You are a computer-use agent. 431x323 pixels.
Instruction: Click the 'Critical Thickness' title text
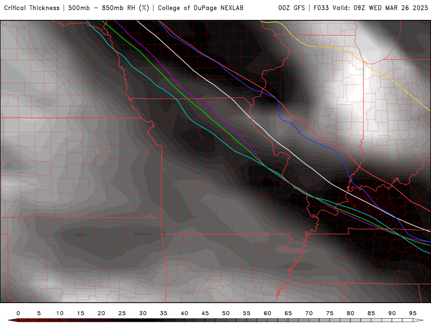tap(32, 8)
